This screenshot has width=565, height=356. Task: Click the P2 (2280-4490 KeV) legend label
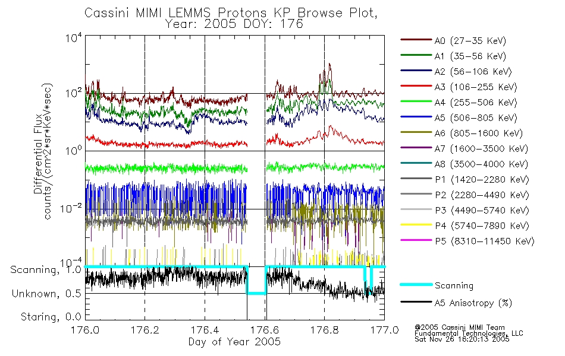[x=482, y=195]
